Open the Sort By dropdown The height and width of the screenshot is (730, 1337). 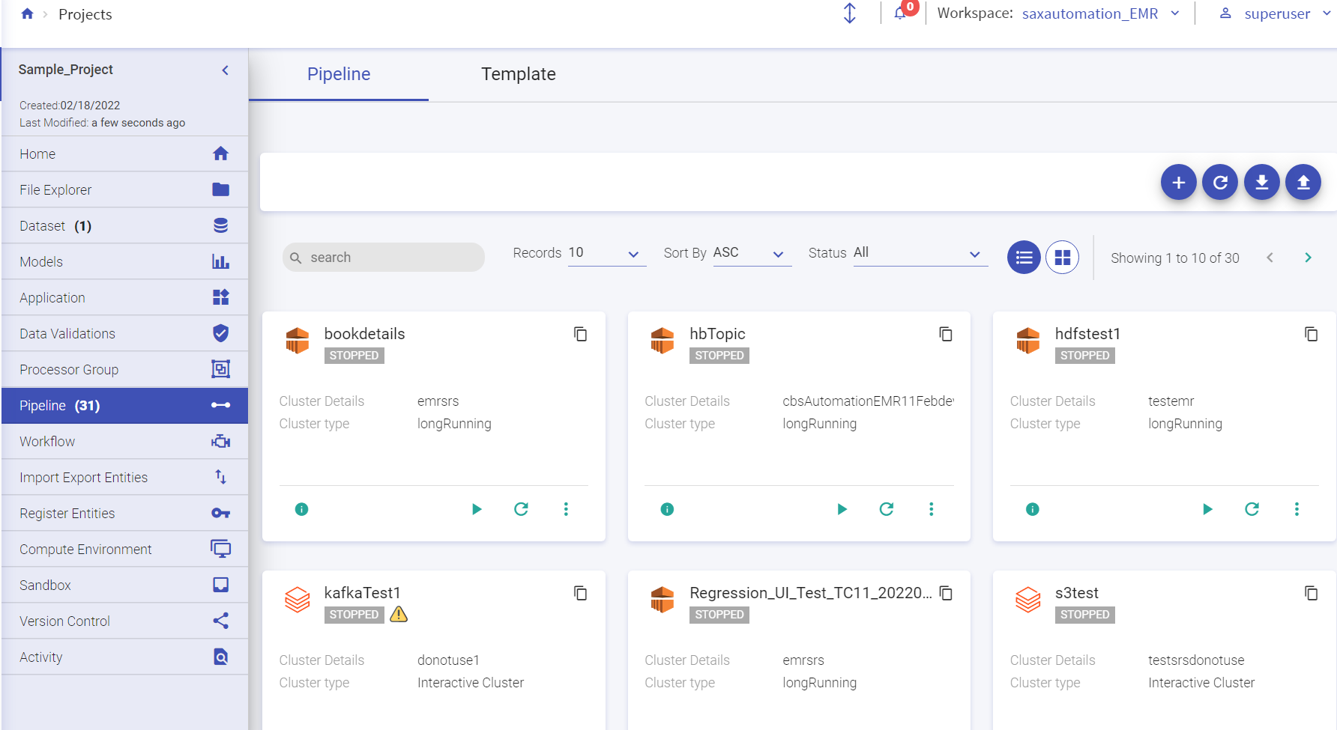752,254
